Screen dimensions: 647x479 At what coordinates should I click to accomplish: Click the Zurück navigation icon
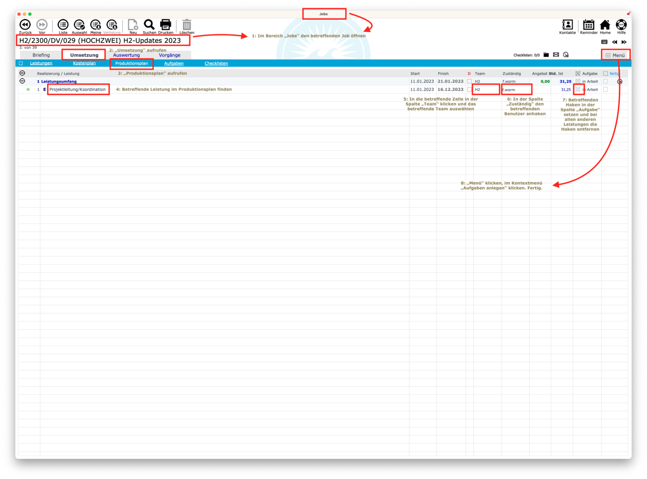tap(25, 25)
